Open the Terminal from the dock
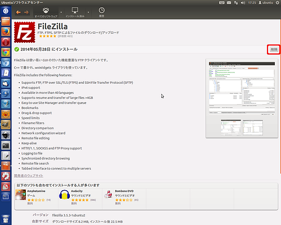 [x=6, y=145]
